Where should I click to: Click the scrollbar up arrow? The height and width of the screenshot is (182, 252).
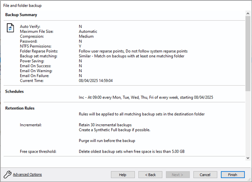248,14
